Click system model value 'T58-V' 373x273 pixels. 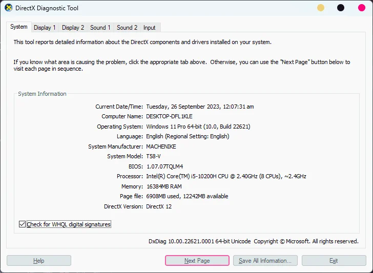coord(153,156)
